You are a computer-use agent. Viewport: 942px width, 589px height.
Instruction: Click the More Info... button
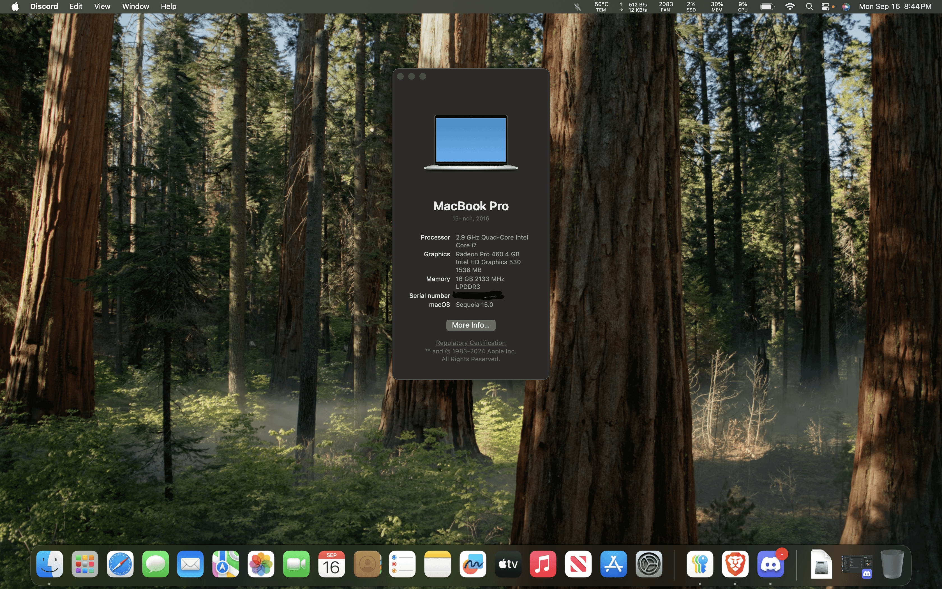[x=471, y=325]
